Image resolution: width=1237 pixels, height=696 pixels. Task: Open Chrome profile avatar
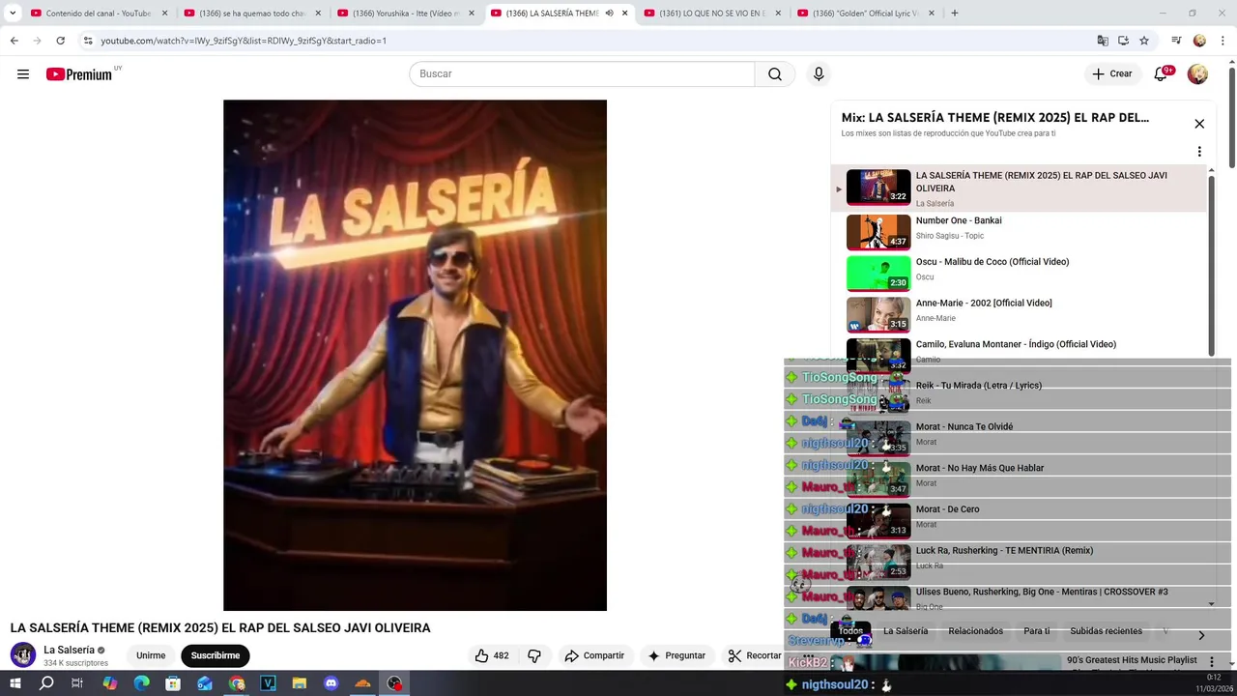1199,41
